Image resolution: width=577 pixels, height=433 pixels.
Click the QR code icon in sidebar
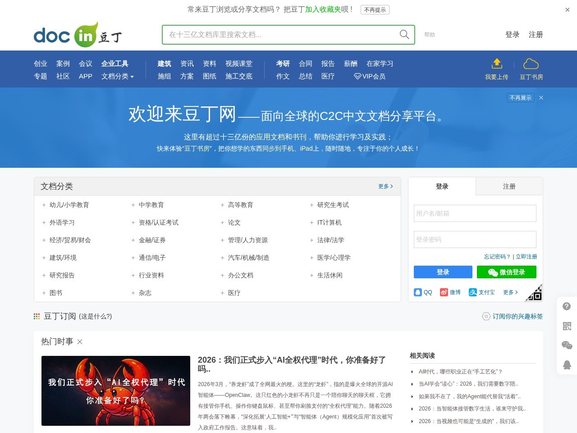pyautogui.click(x=567, y=326)
